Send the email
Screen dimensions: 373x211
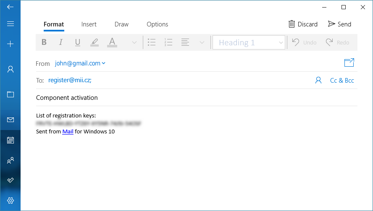click(x=339, y=24)
